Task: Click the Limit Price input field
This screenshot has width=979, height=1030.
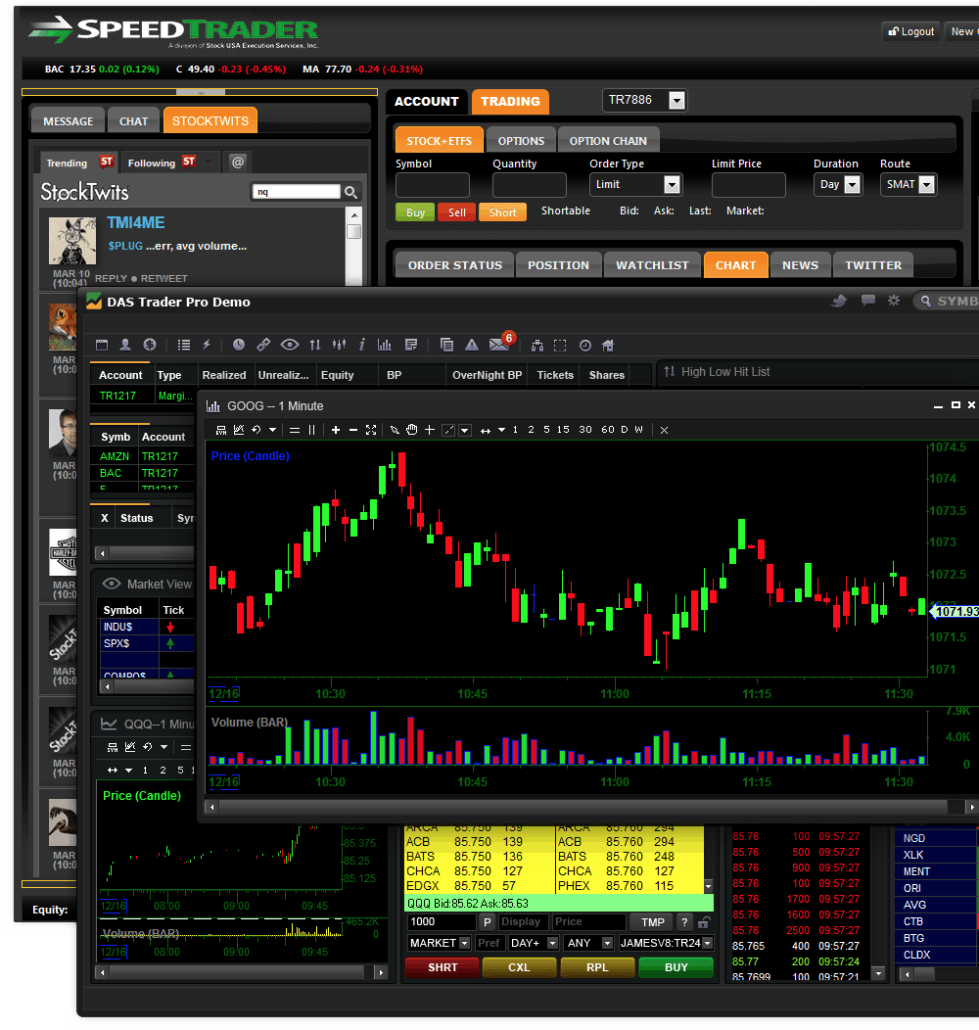Action: (x=748, y=185)
